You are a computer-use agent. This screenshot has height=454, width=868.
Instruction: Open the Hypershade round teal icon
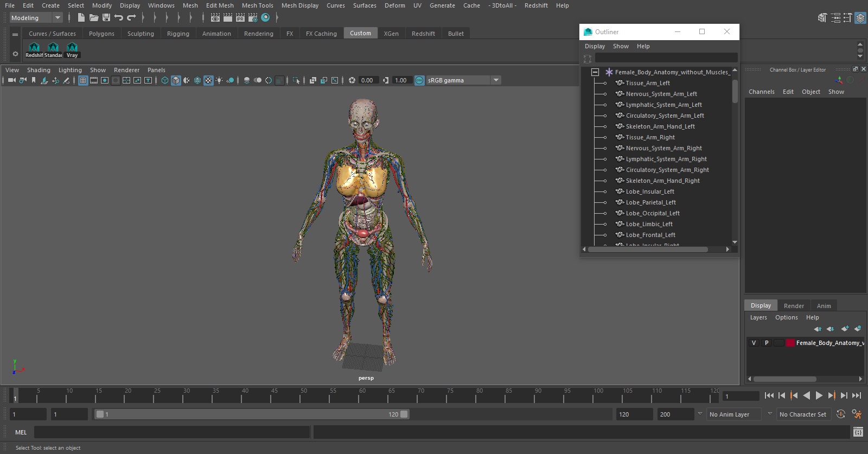(265, 18)
